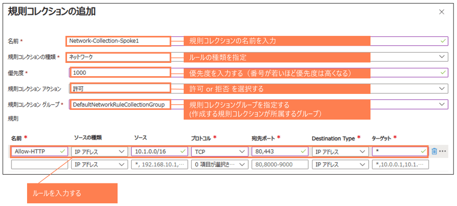Click the port placeholder field 80,8000-9000
The image size is (457, 206).
(x=280, y=165)
